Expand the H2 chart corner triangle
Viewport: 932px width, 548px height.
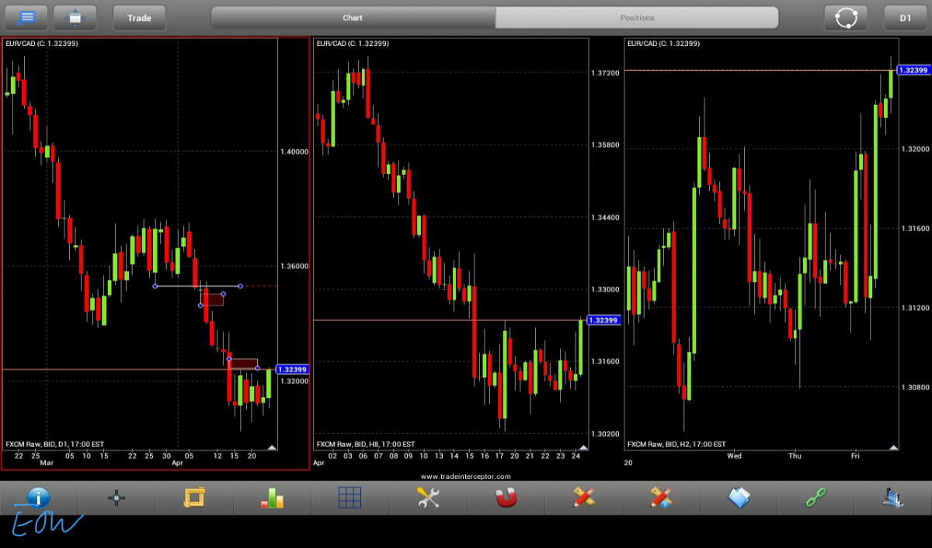(893, 447)
